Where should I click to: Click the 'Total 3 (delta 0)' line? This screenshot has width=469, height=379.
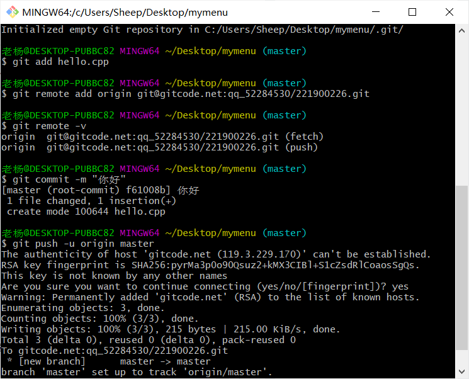tap(149, 340)
